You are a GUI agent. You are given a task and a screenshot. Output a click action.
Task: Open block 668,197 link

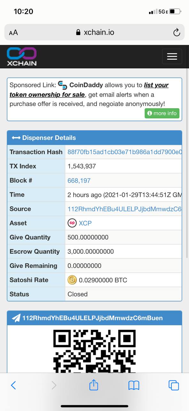click(79, 180)
